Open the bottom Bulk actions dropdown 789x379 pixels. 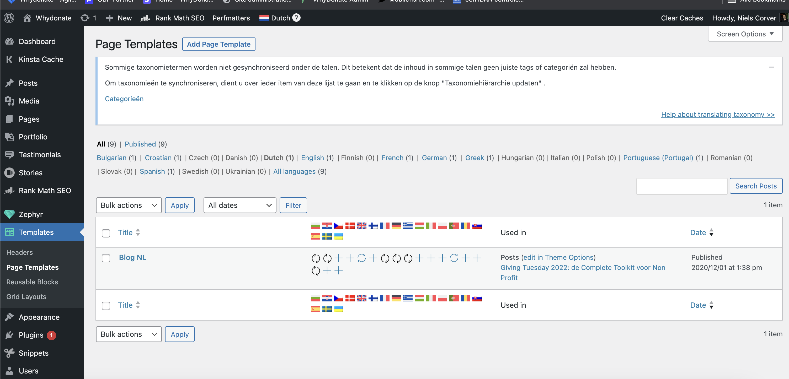pyautogui.click(x=129, y=334)
